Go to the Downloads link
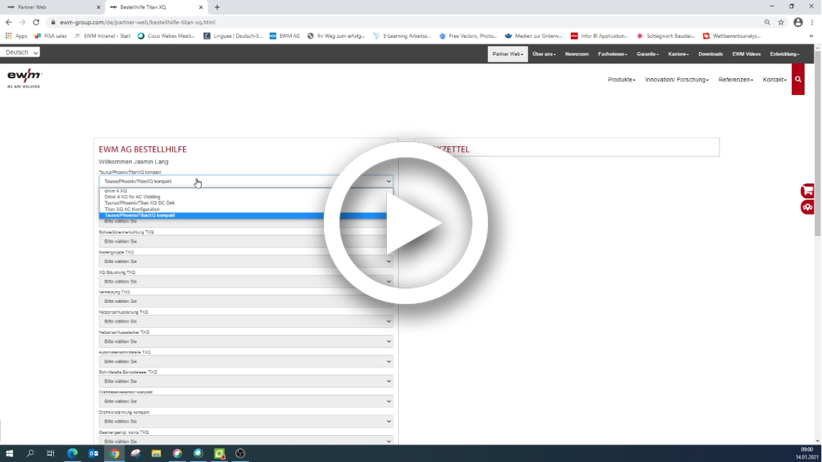822x462 pixels. point(711,54)
